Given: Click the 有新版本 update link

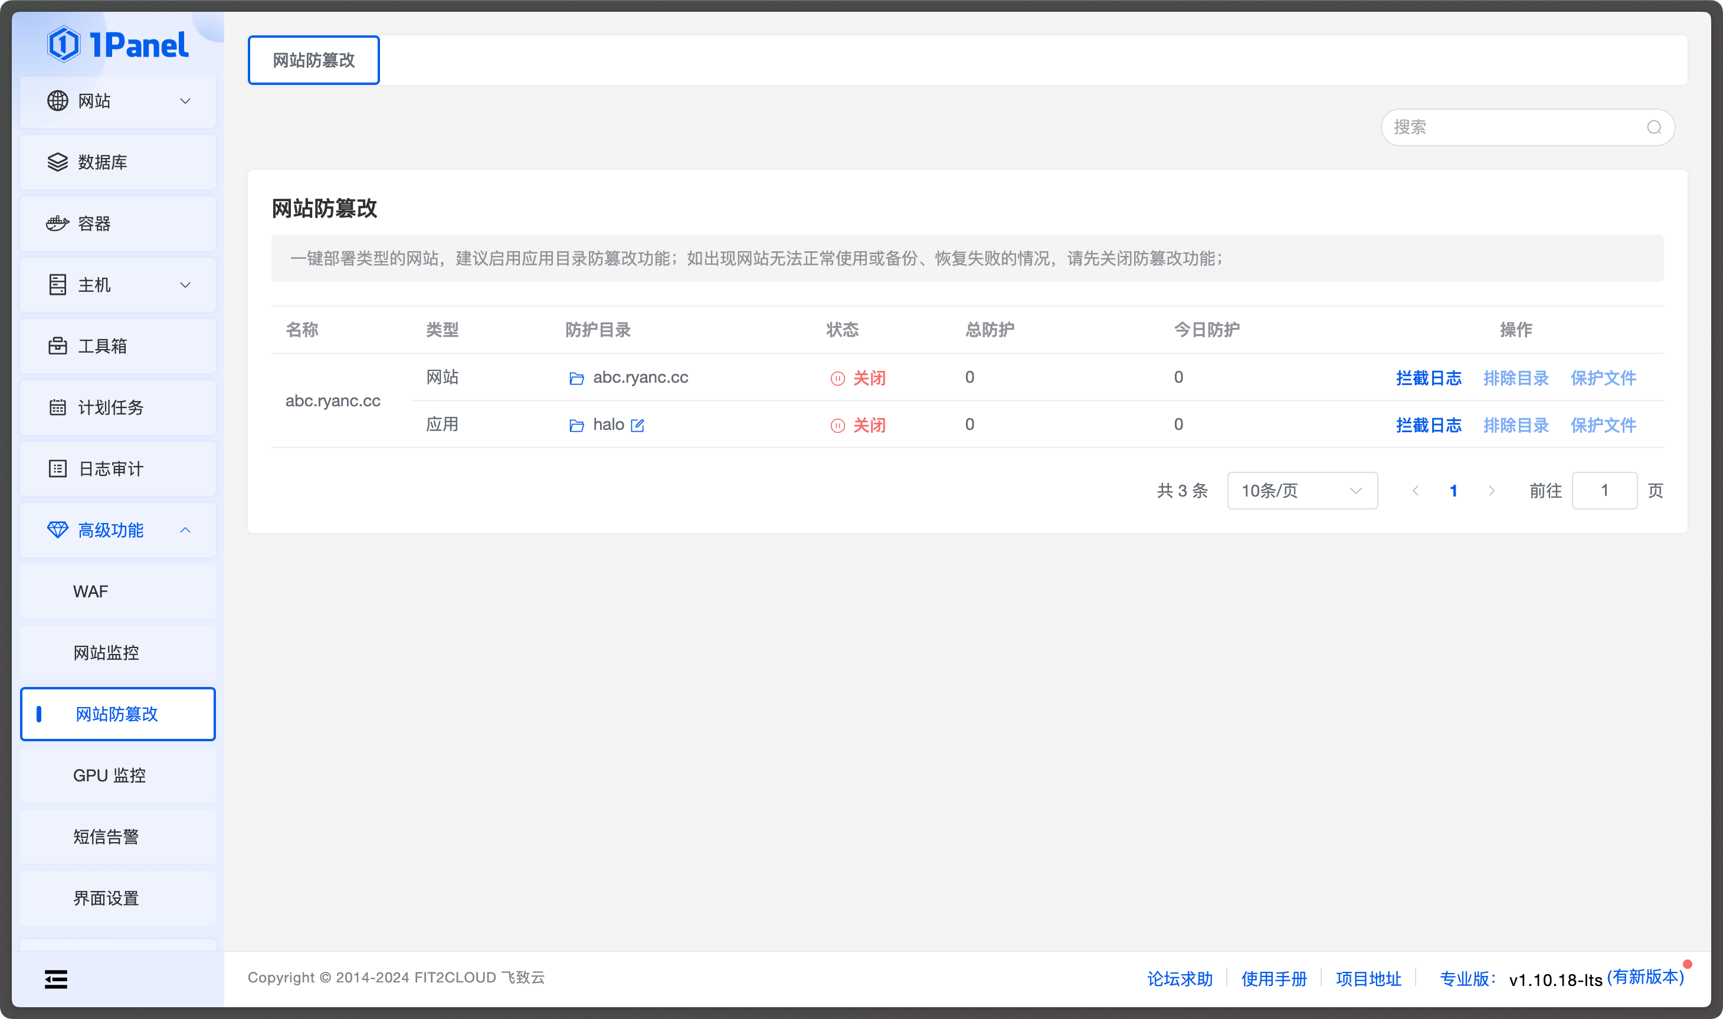Looking at the screenshot, I should [x=1645, y=977].
